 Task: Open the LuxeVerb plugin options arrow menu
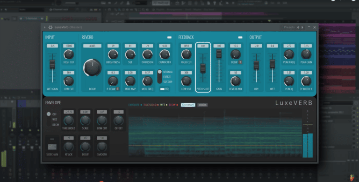(45, 27)
